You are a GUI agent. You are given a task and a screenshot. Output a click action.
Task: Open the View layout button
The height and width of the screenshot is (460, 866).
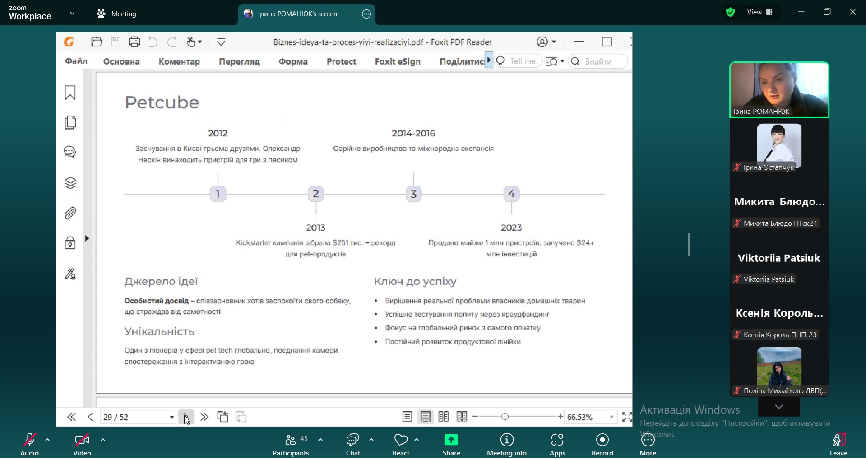[760, 12]
